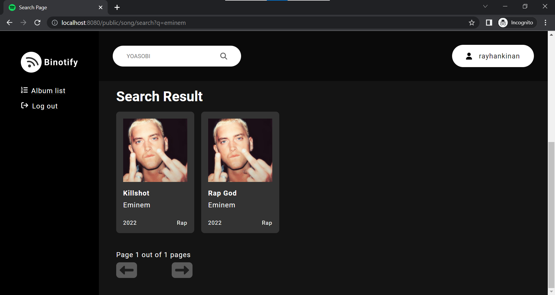Viewport: 555px width, 295px height.
Task: Click Eminem artist under Rap God
Action: (x=222, y=205)
